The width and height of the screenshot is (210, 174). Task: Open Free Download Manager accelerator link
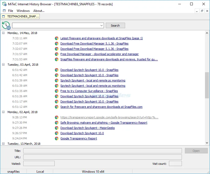coord(99,54)
